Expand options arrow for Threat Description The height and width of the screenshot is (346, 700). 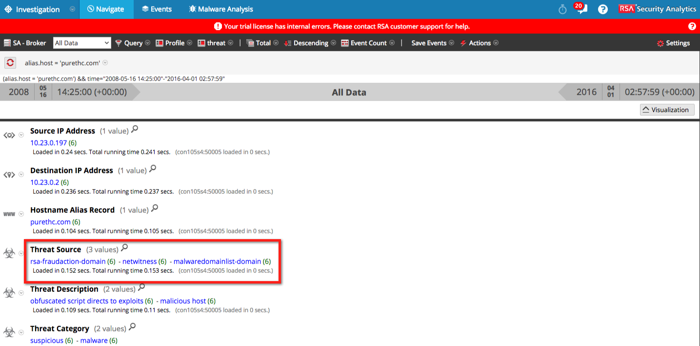[21, 293]
